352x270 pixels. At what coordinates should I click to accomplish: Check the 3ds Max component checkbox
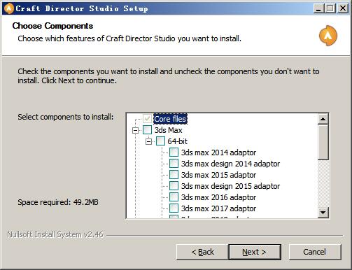click(148, 130)
